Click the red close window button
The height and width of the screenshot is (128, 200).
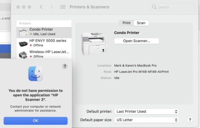[x=18, y=7]
